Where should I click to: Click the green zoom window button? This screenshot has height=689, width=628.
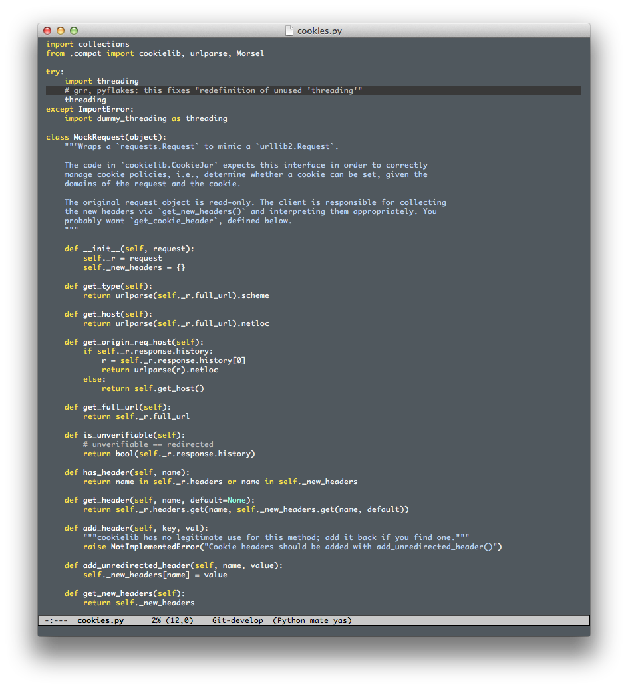click(74, 31)
